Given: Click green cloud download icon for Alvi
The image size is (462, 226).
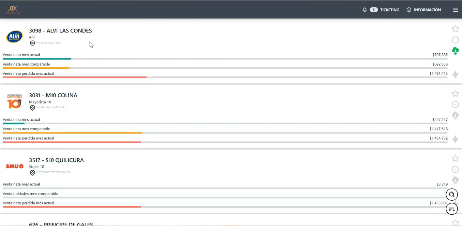Looking at the screenshot, I should [x=455, y=51].
